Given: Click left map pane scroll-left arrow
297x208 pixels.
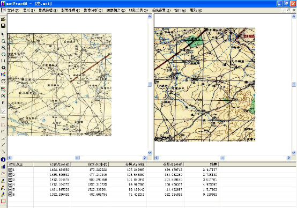Looking at the screenshot, I should point(10,158).
